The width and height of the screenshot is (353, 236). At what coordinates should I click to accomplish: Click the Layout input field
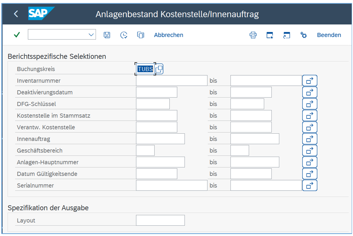pos(160,221)
